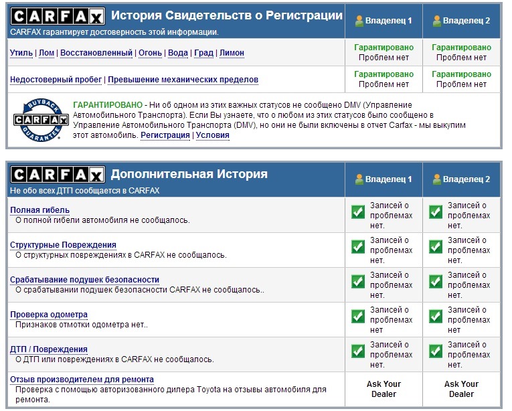
Task: Follow the Огонь link
Action: (x=150, y=53)
